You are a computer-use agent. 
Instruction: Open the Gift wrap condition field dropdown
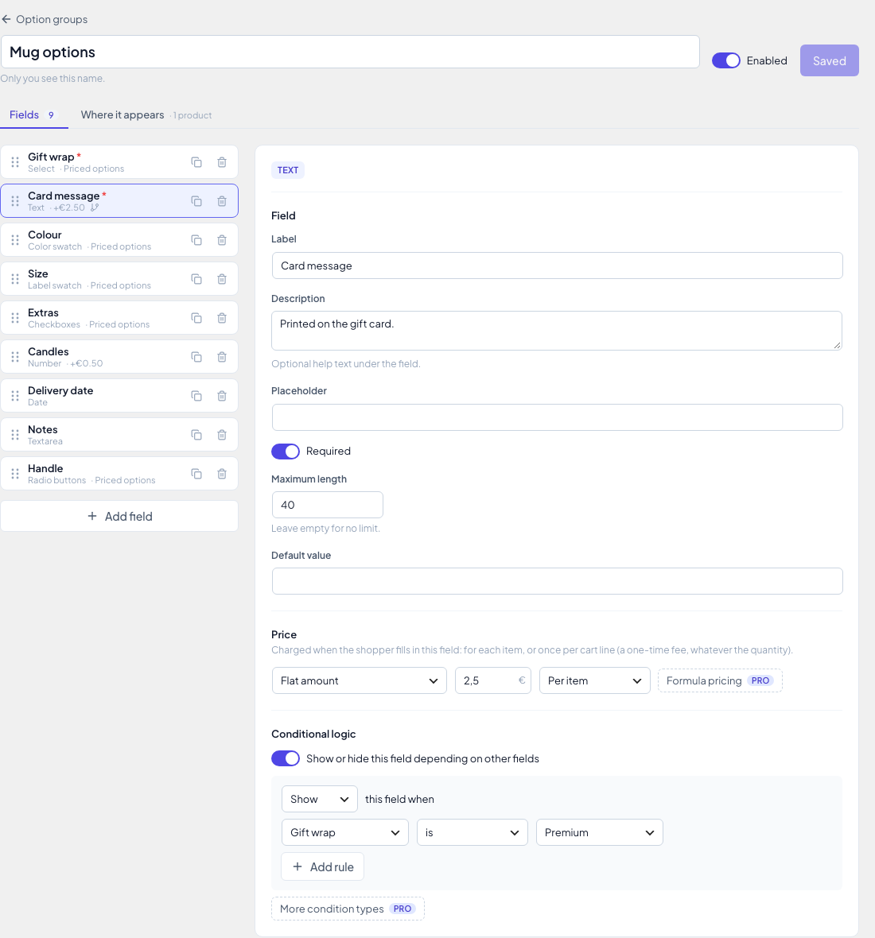click(x=344, y=833)
